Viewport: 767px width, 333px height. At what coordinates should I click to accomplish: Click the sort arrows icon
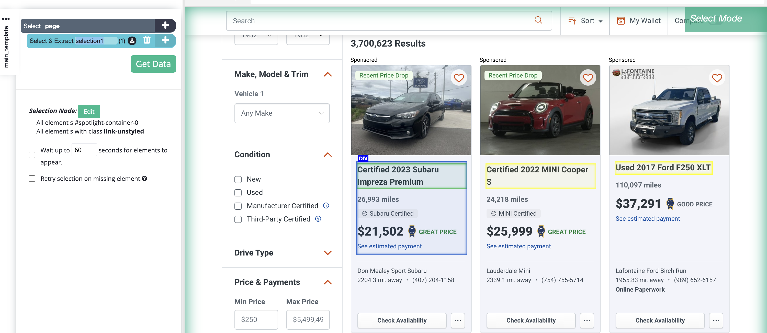coord(572,20)
